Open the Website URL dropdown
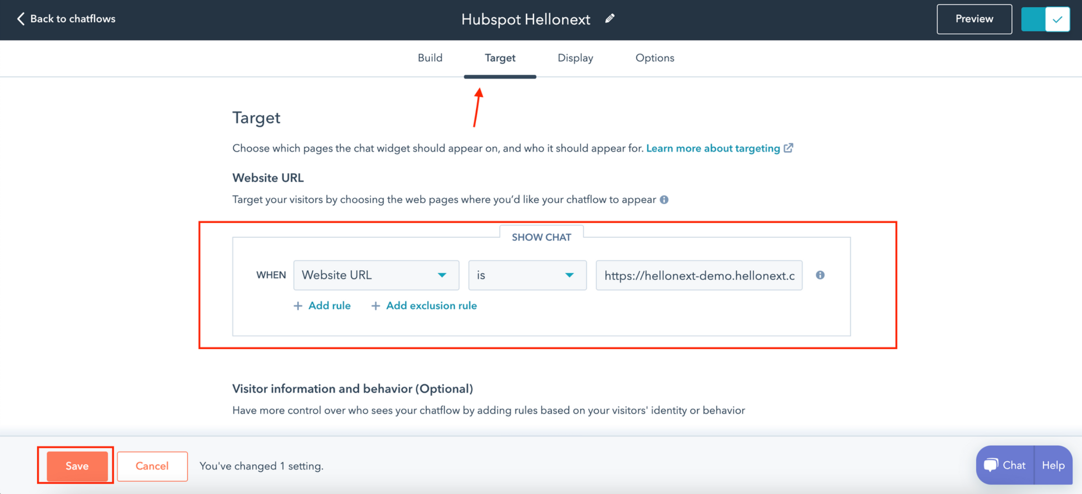1082x494 pixels. point(376,275)
